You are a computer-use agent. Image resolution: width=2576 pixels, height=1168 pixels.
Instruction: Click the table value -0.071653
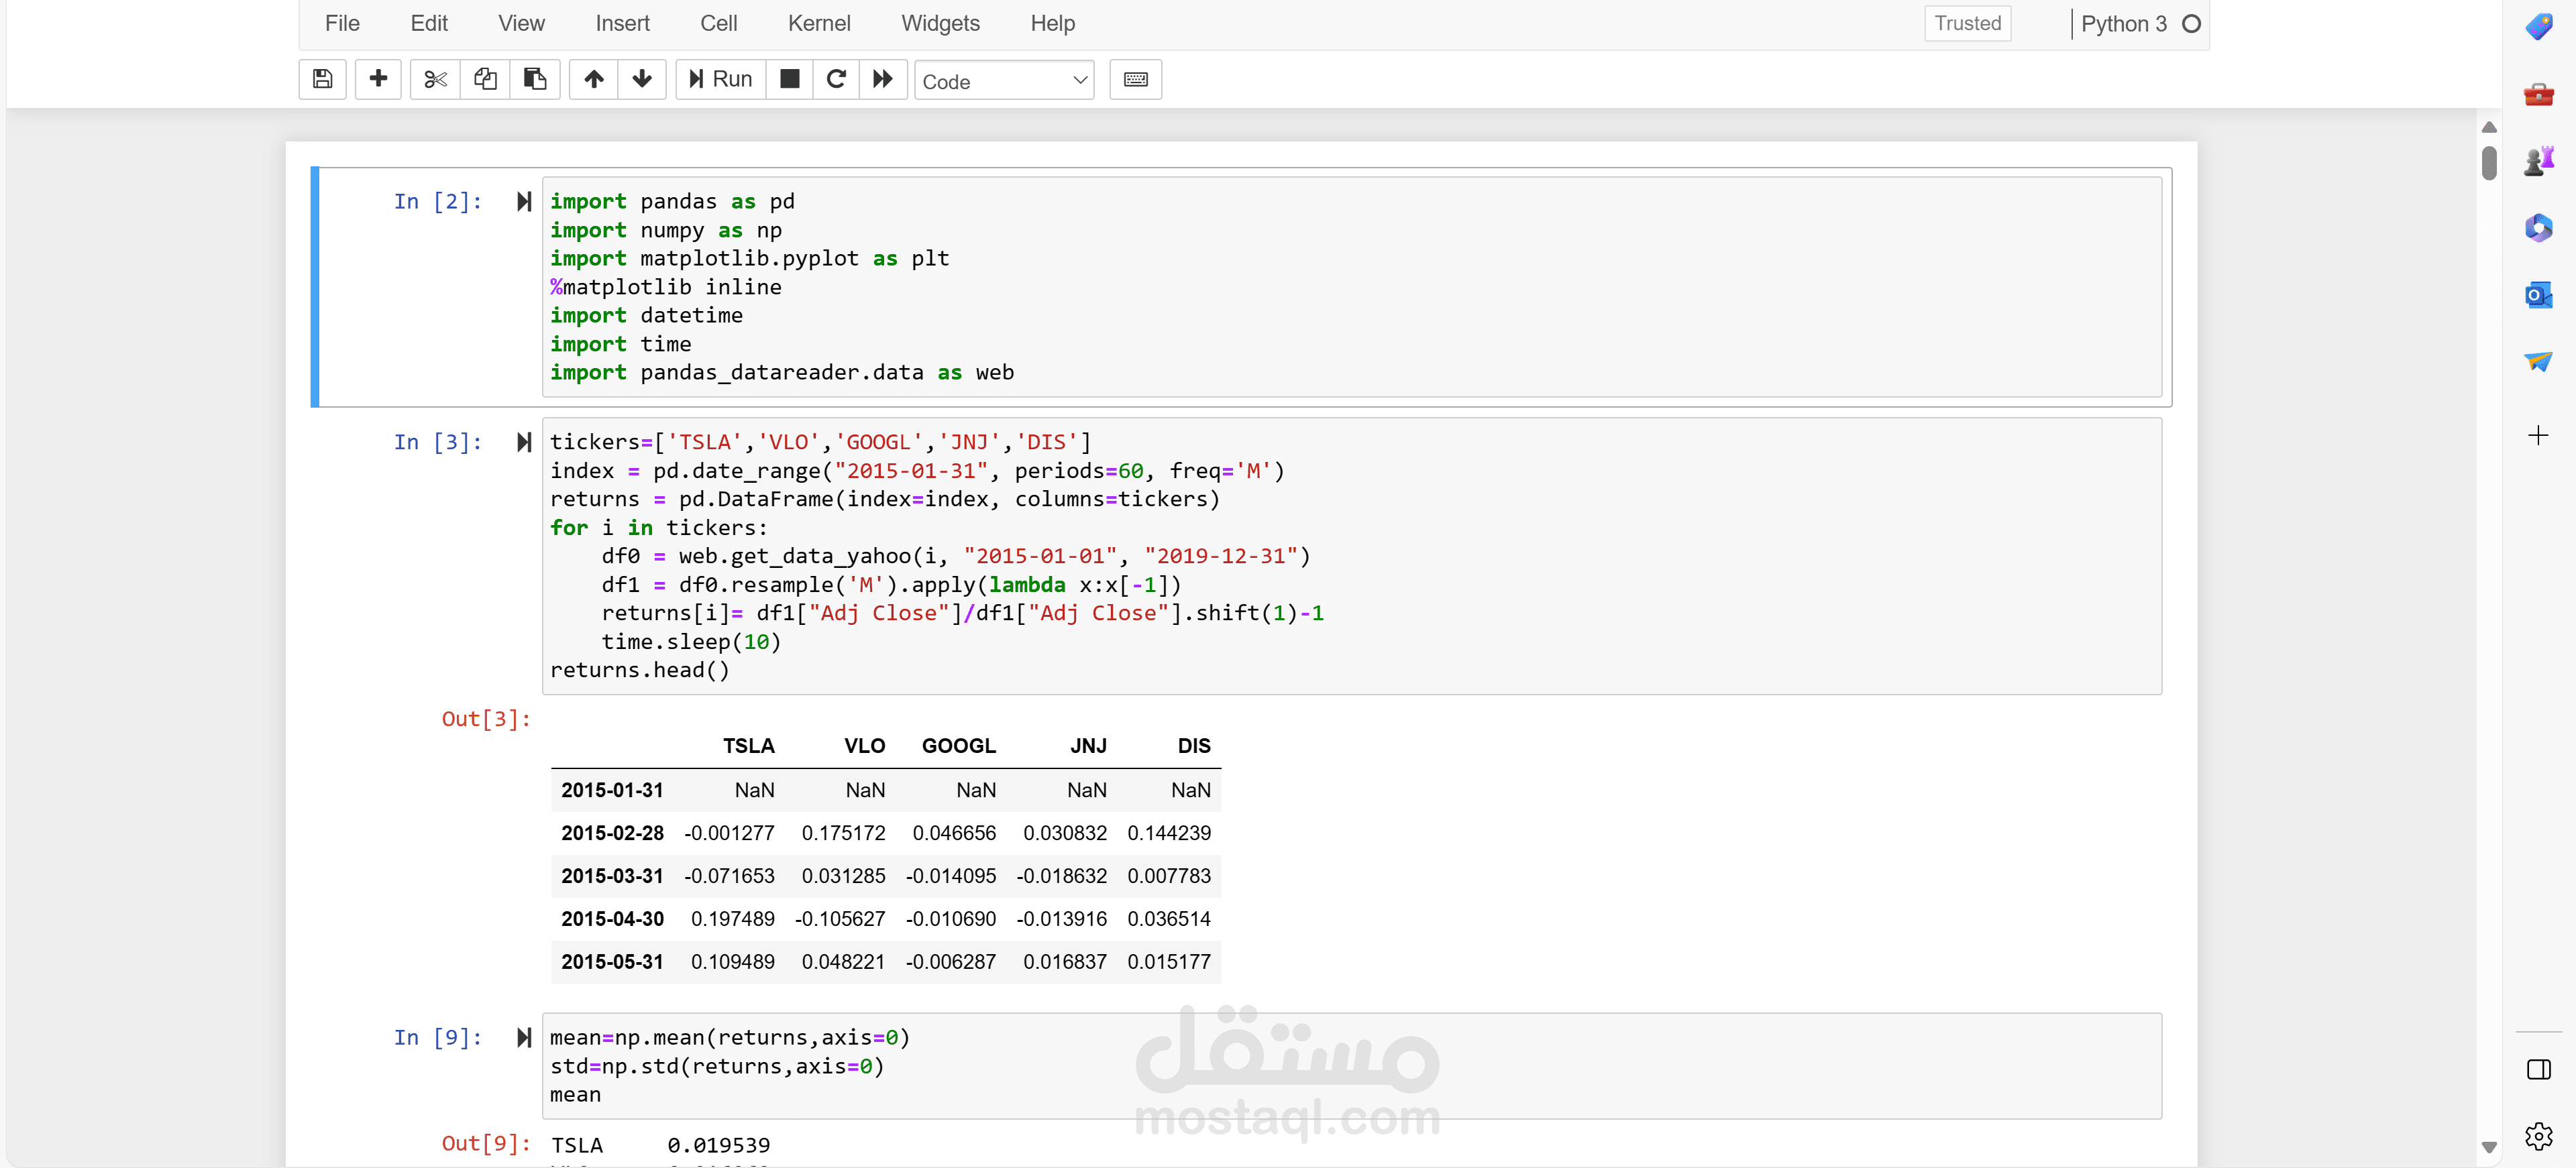coord(729,876)
